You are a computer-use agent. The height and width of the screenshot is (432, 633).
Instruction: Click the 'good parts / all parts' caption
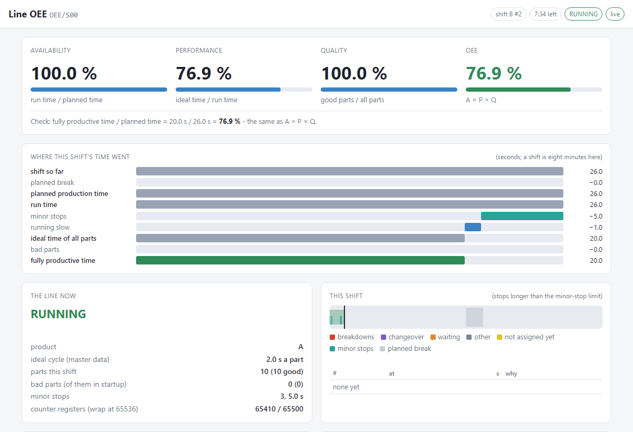coord(352,100)
